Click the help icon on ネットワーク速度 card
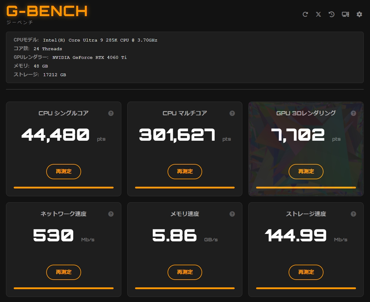370x302 pixels. (x=111, y=214)
